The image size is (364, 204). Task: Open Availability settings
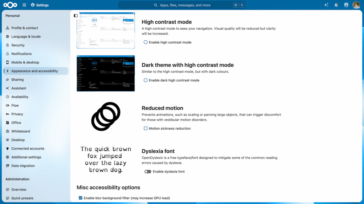(36, 97)
